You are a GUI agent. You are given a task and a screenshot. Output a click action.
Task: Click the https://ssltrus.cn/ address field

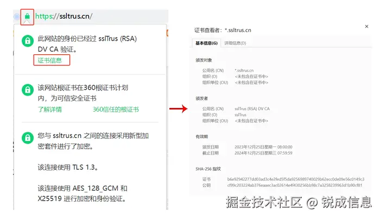pos(64,16)
